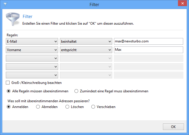Choose the Anmelden radio button

click(8, 107)
